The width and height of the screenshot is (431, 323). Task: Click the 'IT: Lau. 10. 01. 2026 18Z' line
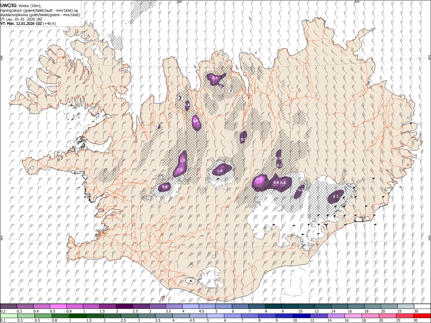[x=21, y=19]
